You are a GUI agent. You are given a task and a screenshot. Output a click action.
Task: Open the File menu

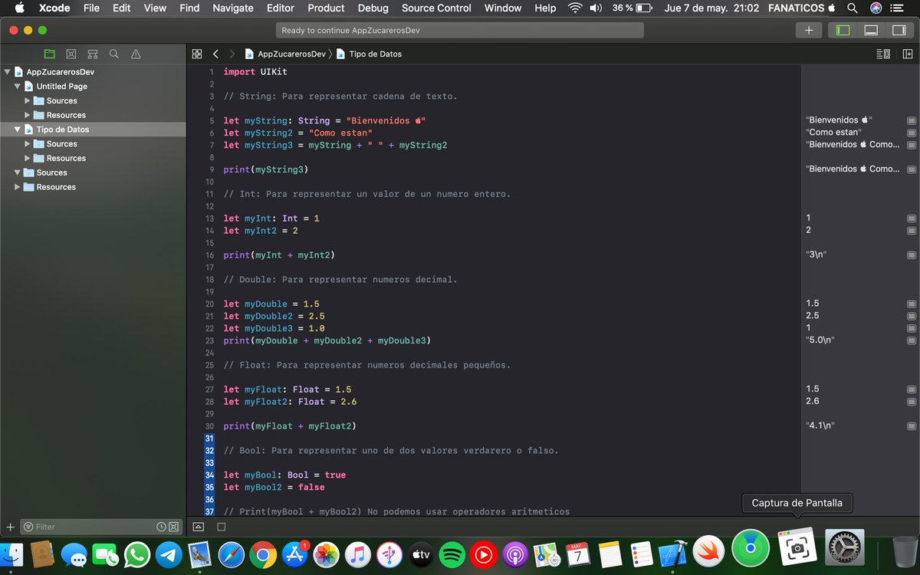(91, 8)
